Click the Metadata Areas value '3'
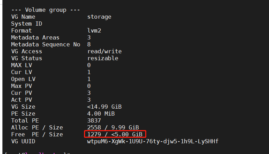This screenshot has width=269, height=154. tap(89, 37)
